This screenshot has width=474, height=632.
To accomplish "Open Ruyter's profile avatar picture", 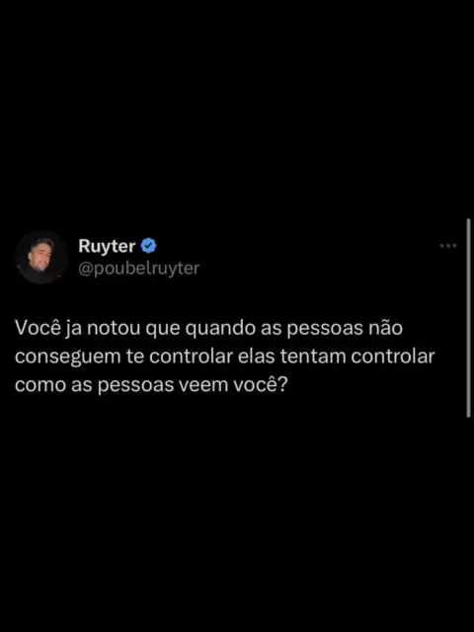I will [x=40, y=257].
